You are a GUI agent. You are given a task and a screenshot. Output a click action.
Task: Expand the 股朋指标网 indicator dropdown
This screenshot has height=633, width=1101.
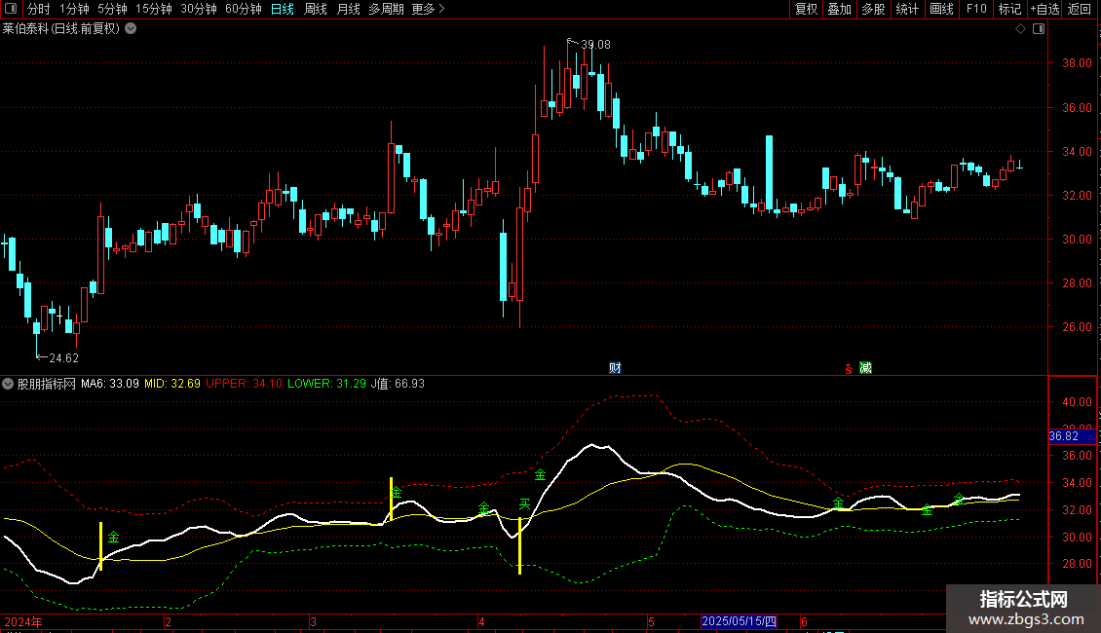(8, 384)
